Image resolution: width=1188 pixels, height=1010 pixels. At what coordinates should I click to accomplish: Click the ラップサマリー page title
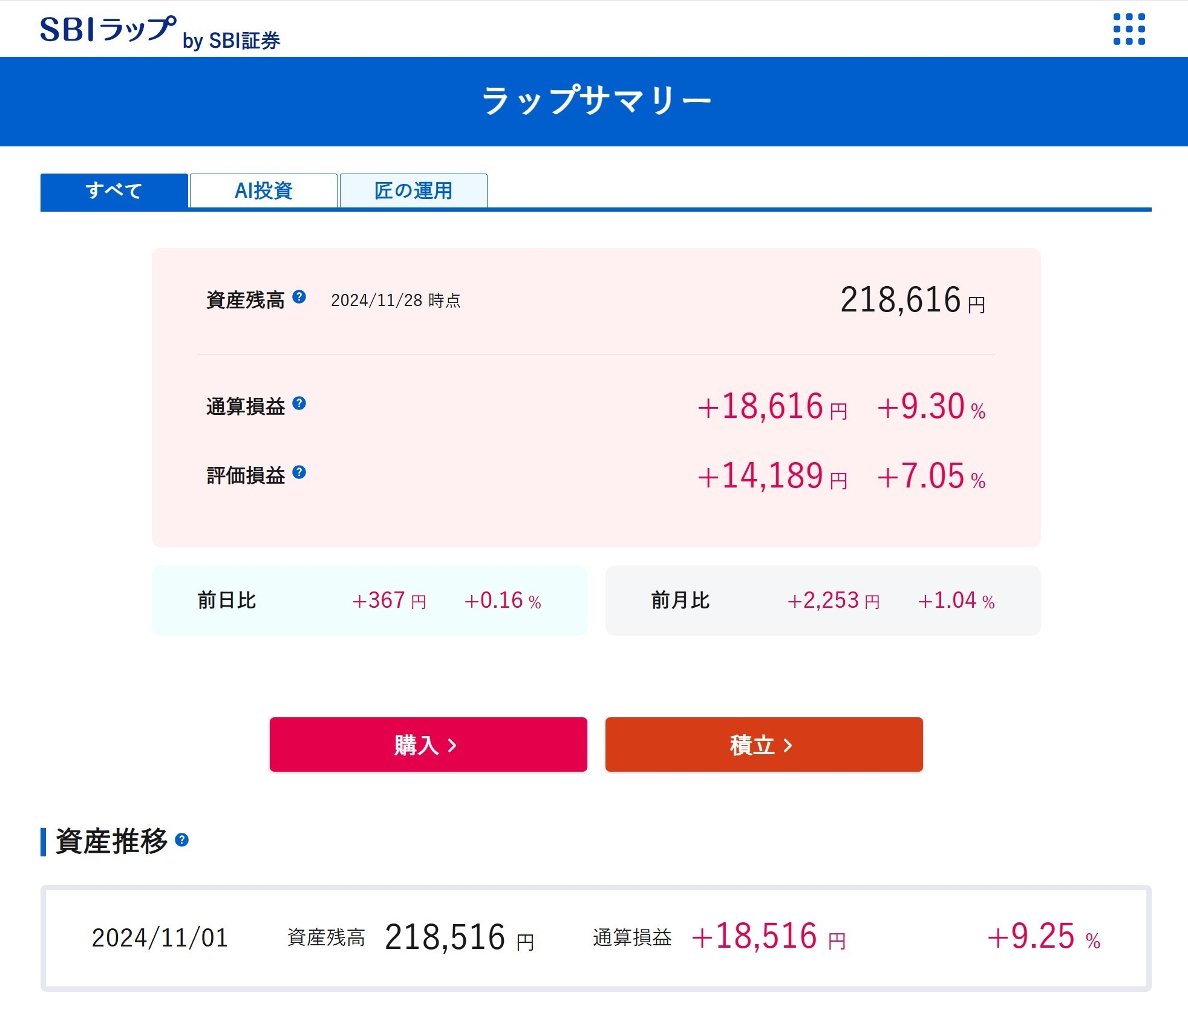pos(595,100)
